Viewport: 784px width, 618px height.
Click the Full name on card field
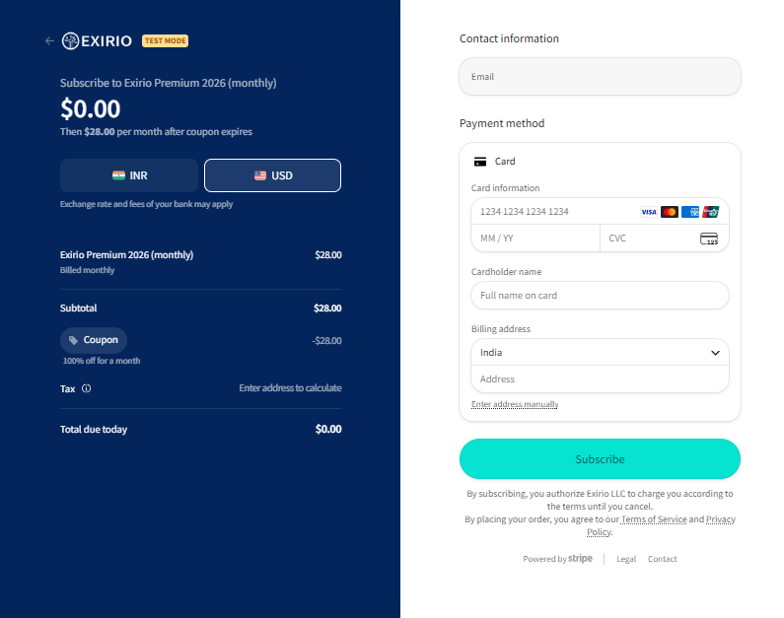599,296
